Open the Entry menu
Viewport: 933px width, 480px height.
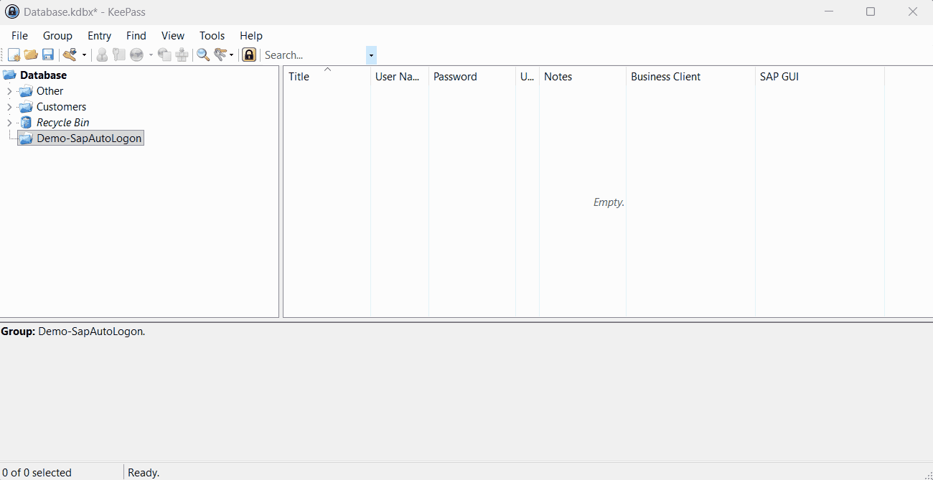point(99,35)
